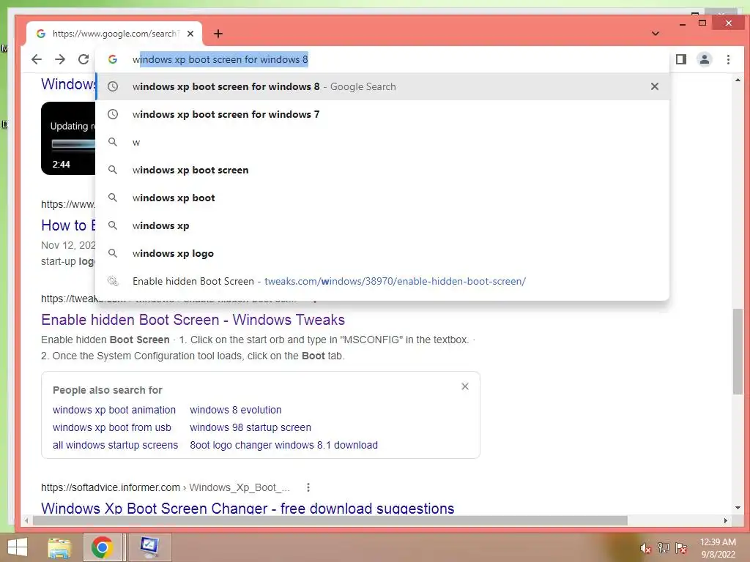Open 'windows xp boot animation' related search

click(114, 410)
